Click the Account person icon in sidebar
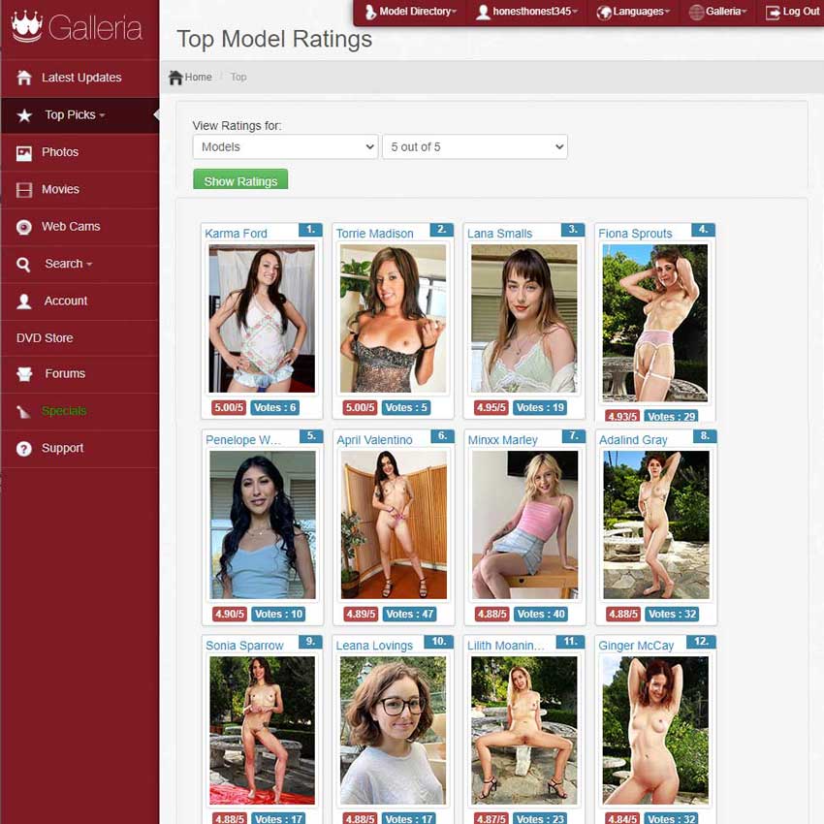Screen dimensions: 824x824 24,301
